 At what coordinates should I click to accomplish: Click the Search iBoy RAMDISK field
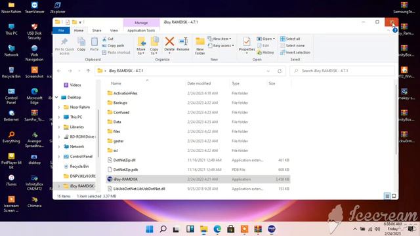[x=342, y=71]
